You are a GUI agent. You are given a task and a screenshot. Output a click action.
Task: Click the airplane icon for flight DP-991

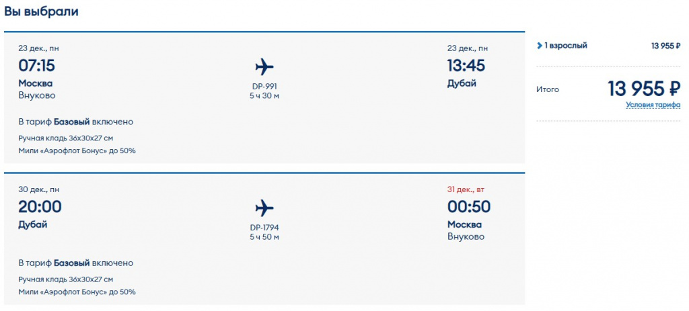click(x=264, y=66)
